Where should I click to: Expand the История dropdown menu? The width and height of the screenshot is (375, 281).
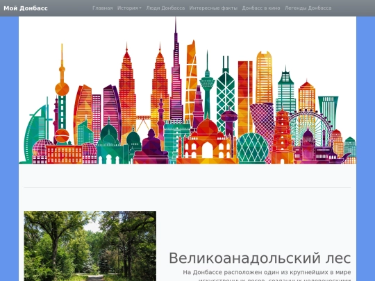(x=129, y=8)
